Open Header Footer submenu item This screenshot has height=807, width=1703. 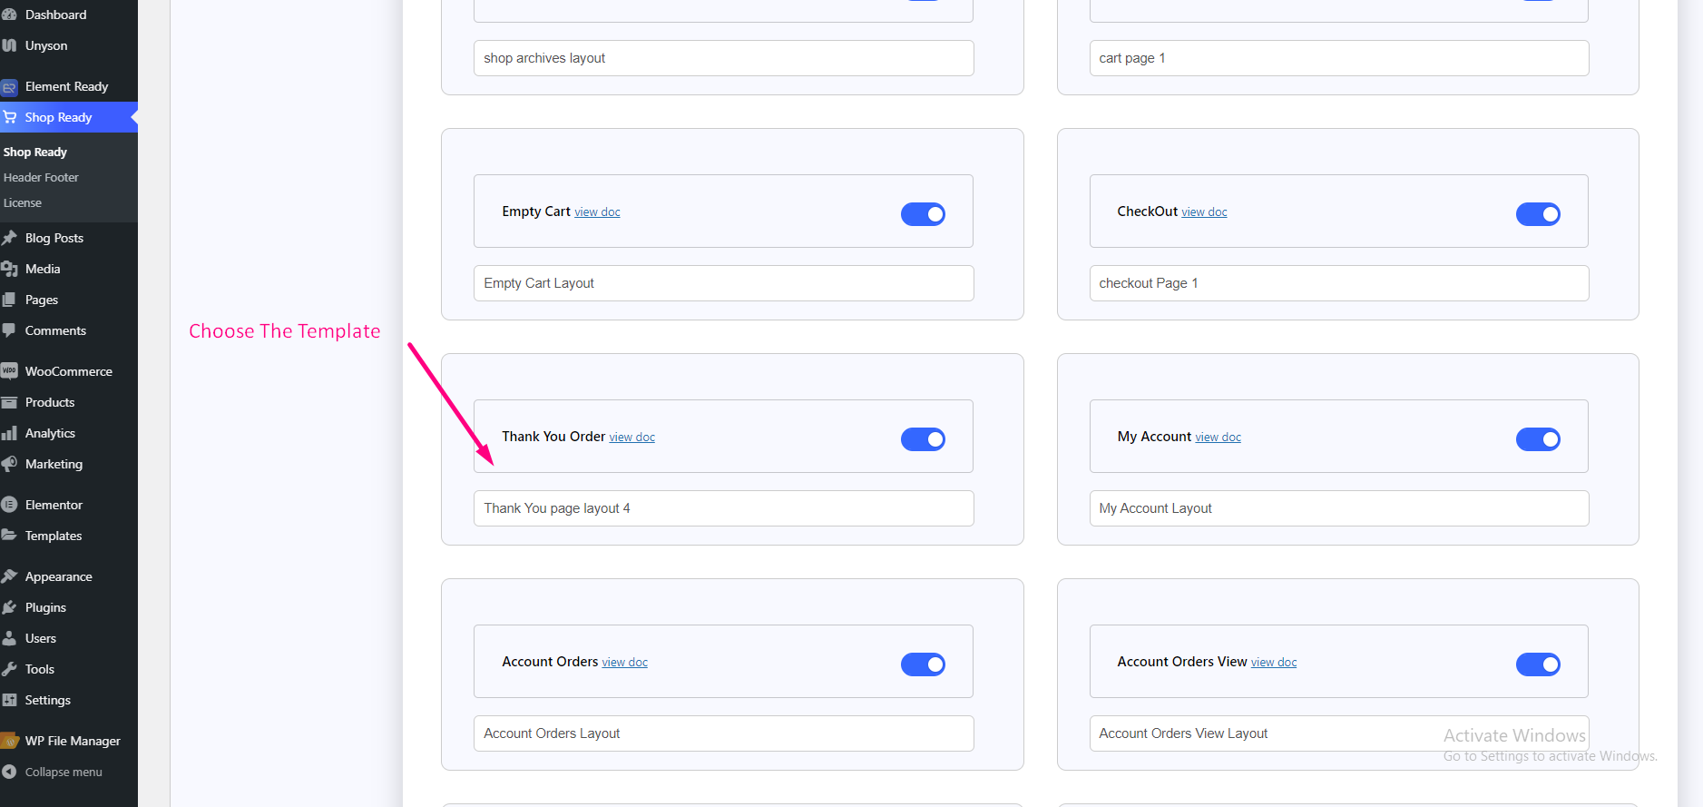pyautogui.click(x=41, y=178)
